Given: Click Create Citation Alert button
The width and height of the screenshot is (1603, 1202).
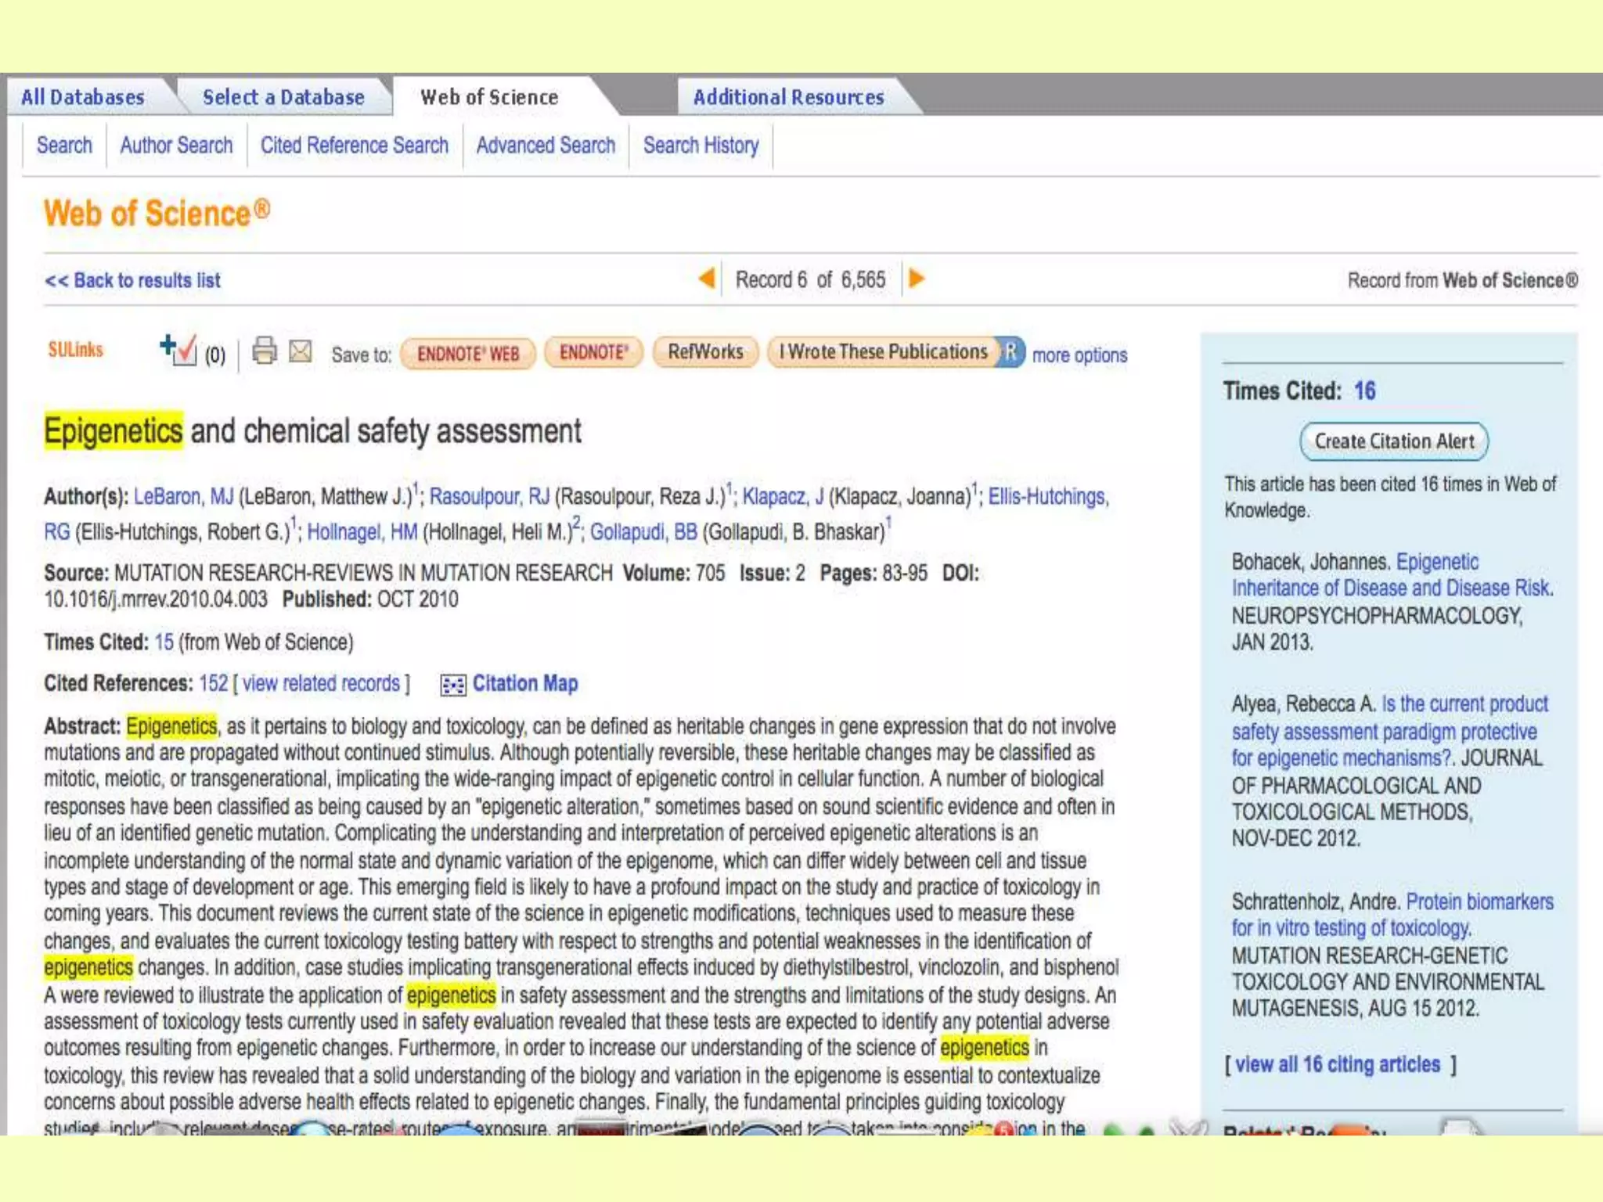Looking at the screenshot, I should (x=1393, y=441).
